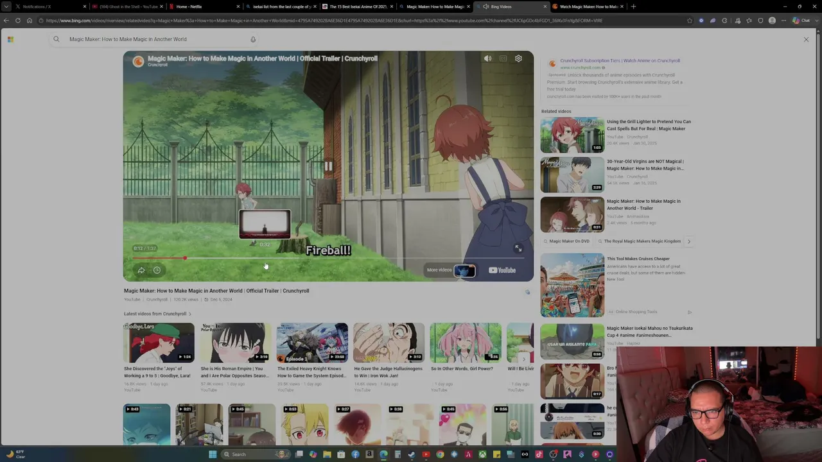
Task: Click the Watch later clock icon
Action: coord(157,270)
